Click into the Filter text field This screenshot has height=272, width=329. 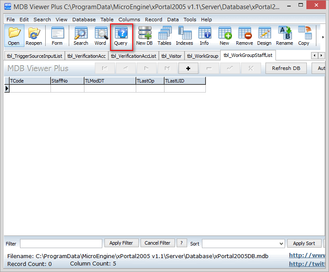tap(61, 244)
